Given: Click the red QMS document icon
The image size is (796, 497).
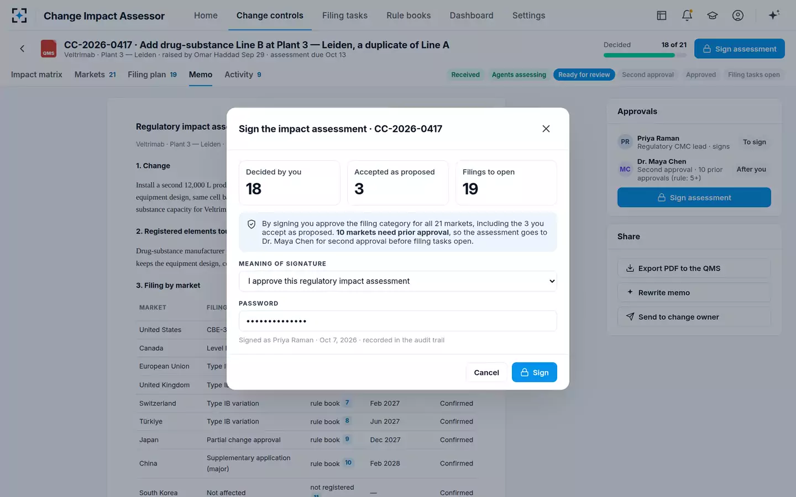Looking at the screenshot, I should [49, 49].
